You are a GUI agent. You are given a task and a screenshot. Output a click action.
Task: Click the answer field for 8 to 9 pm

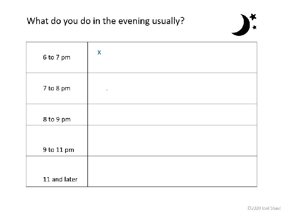172,115
